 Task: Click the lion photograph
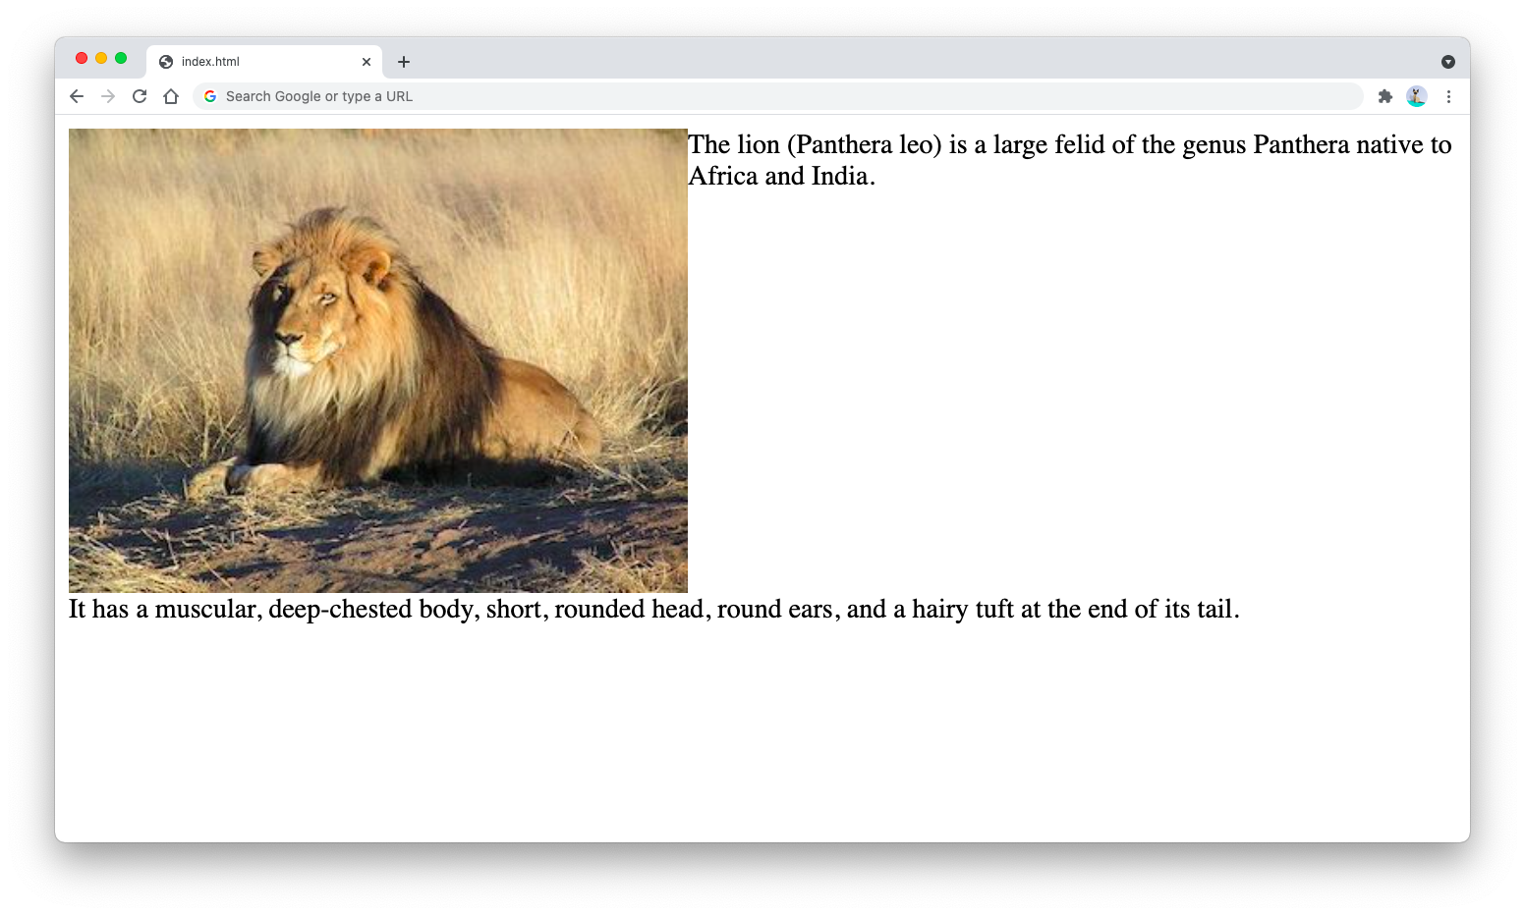(x=378, y=360)
